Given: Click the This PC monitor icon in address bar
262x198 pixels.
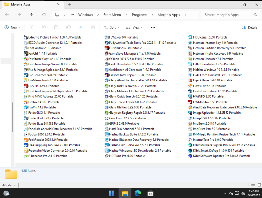Looking at the screenshot, I should pyautogui.click(x=57, y=15).
